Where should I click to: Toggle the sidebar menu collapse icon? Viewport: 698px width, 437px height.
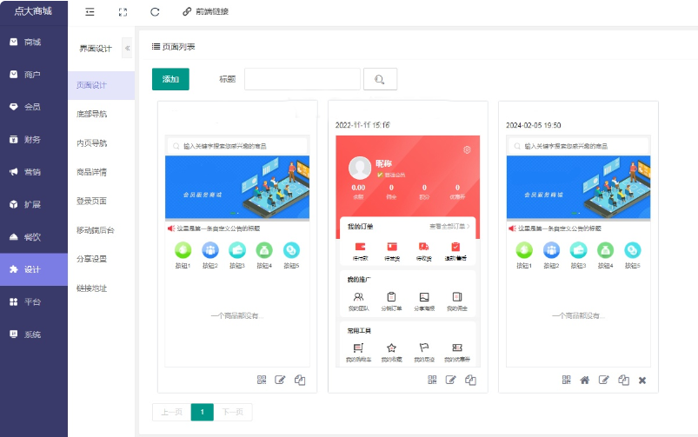[x=90, y=12]
